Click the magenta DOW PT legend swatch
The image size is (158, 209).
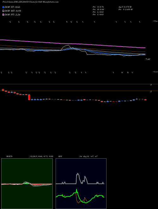3,15
